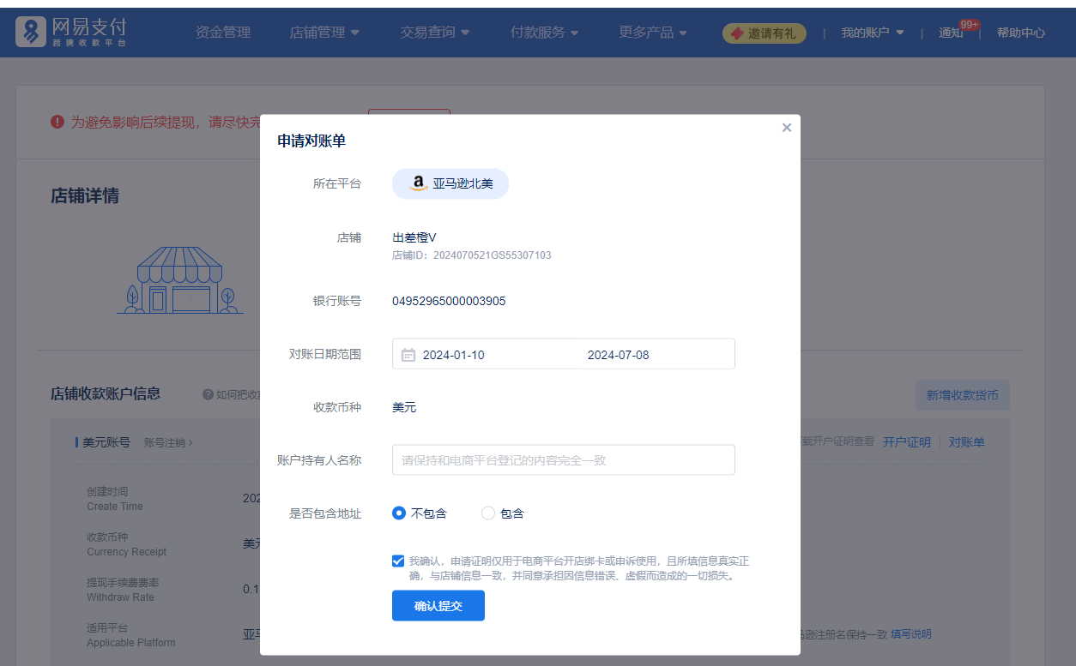Select the 不包含 radio option
Image resolution: width=1076 pixels, height=666 pixels.
pyautogui.click(x=399, y=513)
